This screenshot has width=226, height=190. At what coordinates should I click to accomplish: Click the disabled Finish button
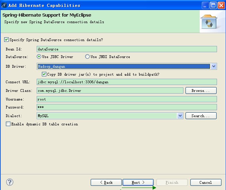click(x=172, y=182)
